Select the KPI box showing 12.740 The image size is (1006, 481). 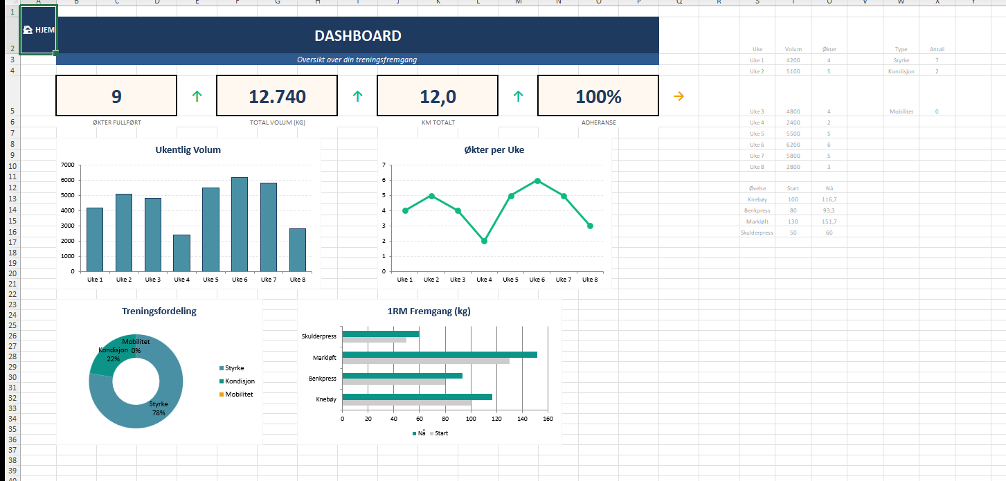tap(277, 96)
